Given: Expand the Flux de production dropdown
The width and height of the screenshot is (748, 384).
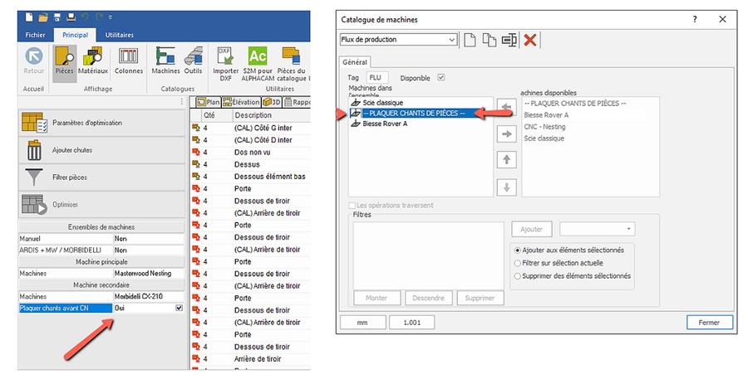Looking at the screenshot, I should [x=451, y=40].
